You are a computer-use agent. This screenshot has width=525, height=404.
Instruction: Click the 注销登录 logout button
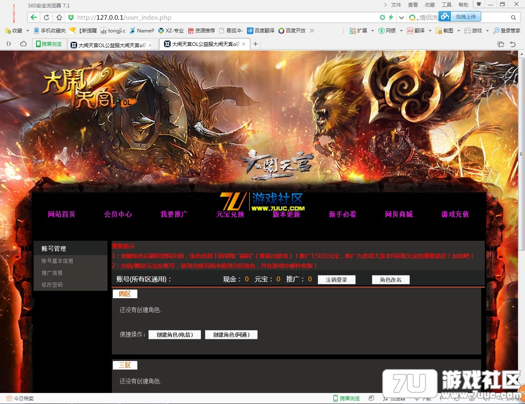[x=337, y=280]
